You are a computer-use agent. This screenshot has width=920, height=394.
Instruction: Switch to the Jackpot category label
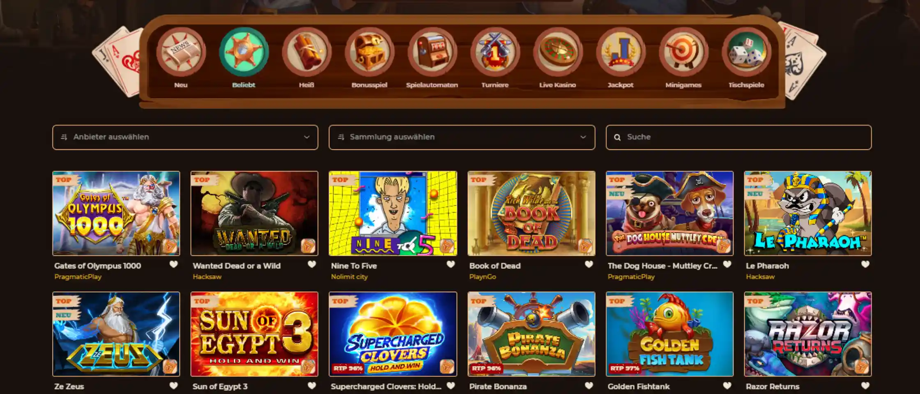620,85
